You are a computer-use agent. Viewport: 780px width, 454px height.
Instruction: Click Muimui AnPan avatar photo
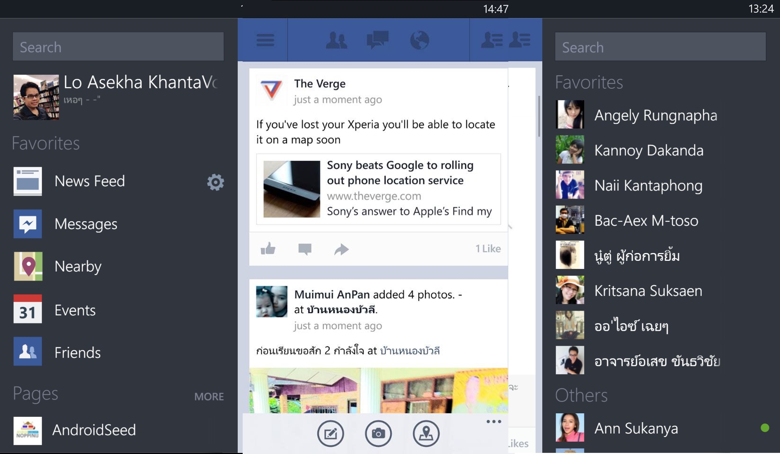[271, 301]
